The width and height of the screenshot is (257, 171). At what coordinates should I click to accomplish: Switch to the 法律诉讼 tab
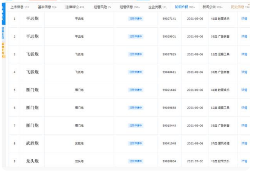click(x=74, y=7)
